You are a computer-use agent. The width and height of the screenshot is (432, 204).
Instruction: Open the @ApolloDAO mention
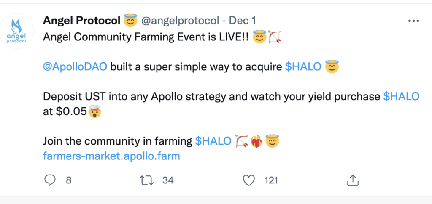pyautogui.click(x=75, y=67)
